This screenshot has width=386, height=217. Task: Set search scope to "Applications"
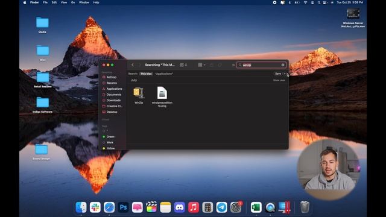point(164,74)
